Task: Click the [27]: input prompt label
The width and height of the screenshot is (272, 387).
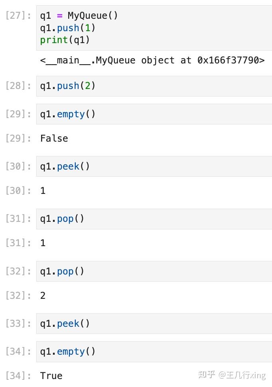Action: [x=18, y=16]
